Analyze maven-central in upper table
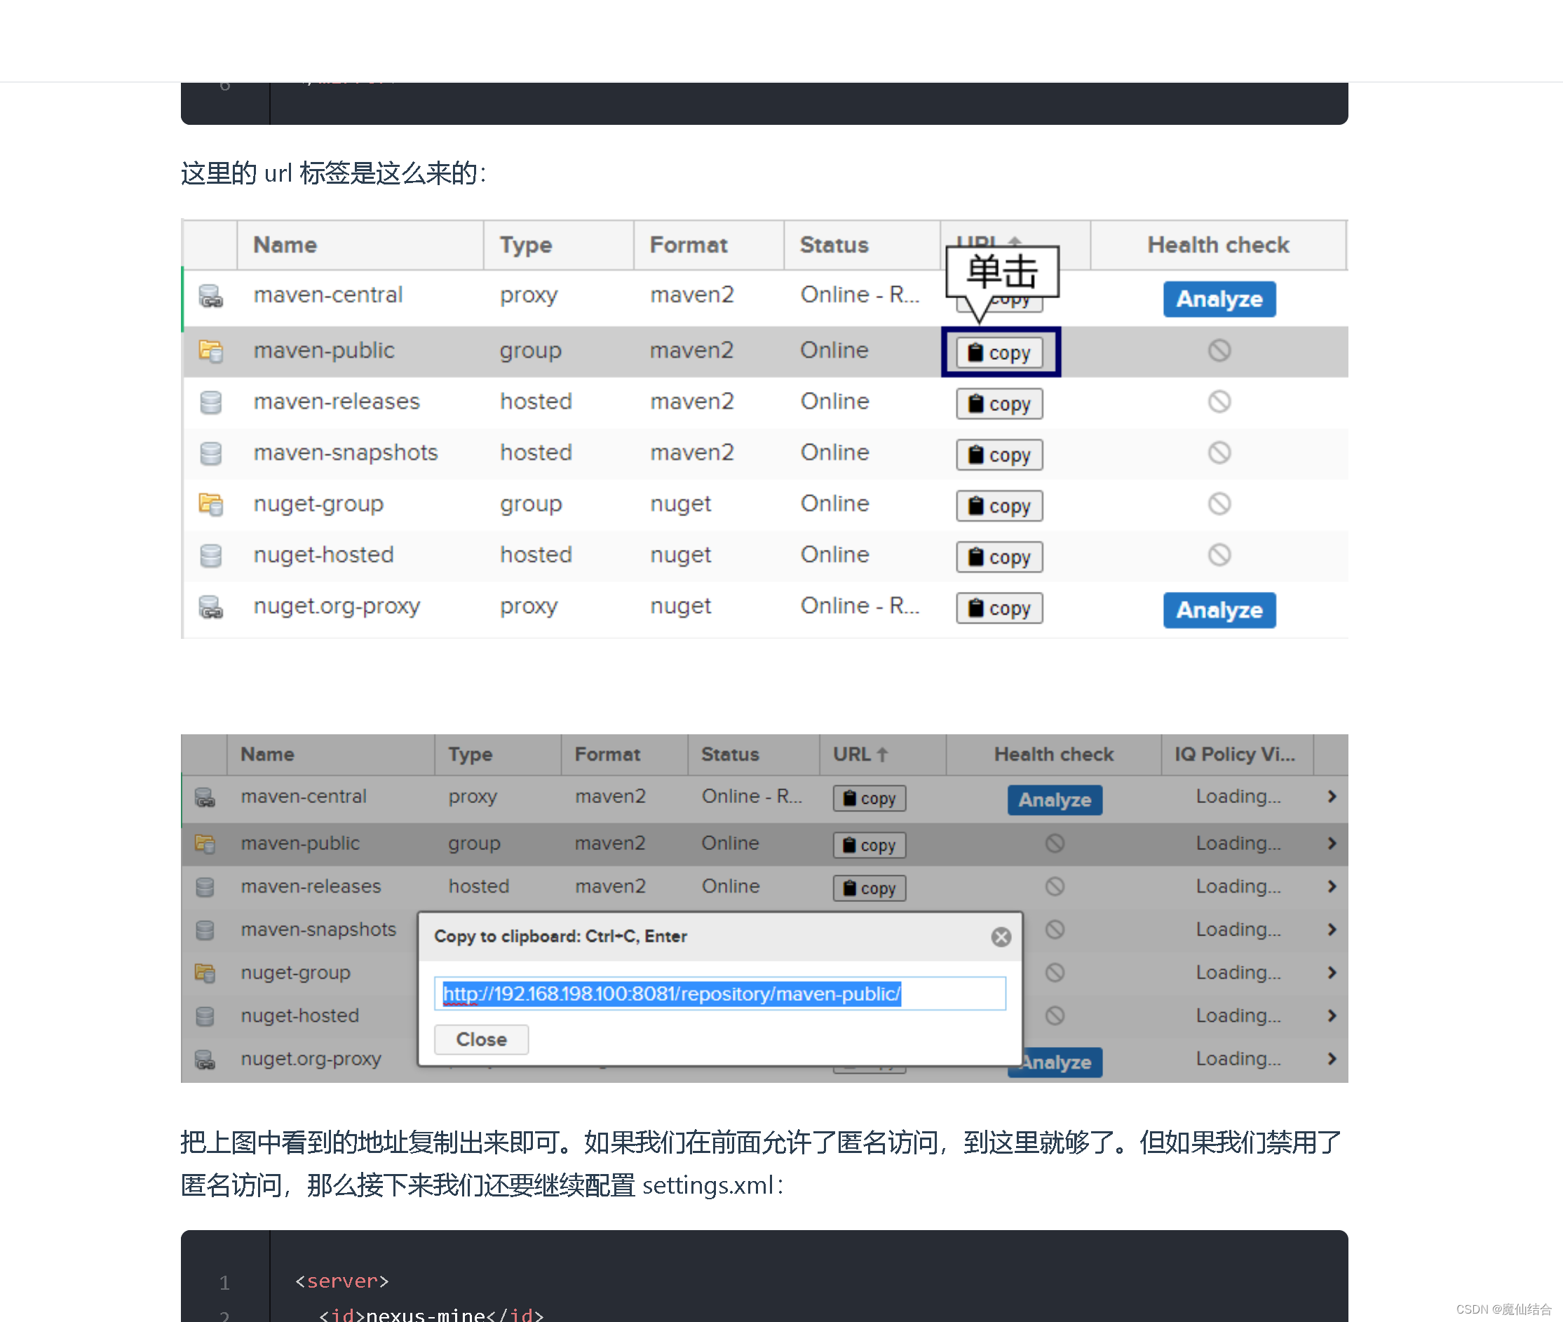Image resolution: width=1563 pixels, height=1322 pixels. click(x=1219, y=299)
